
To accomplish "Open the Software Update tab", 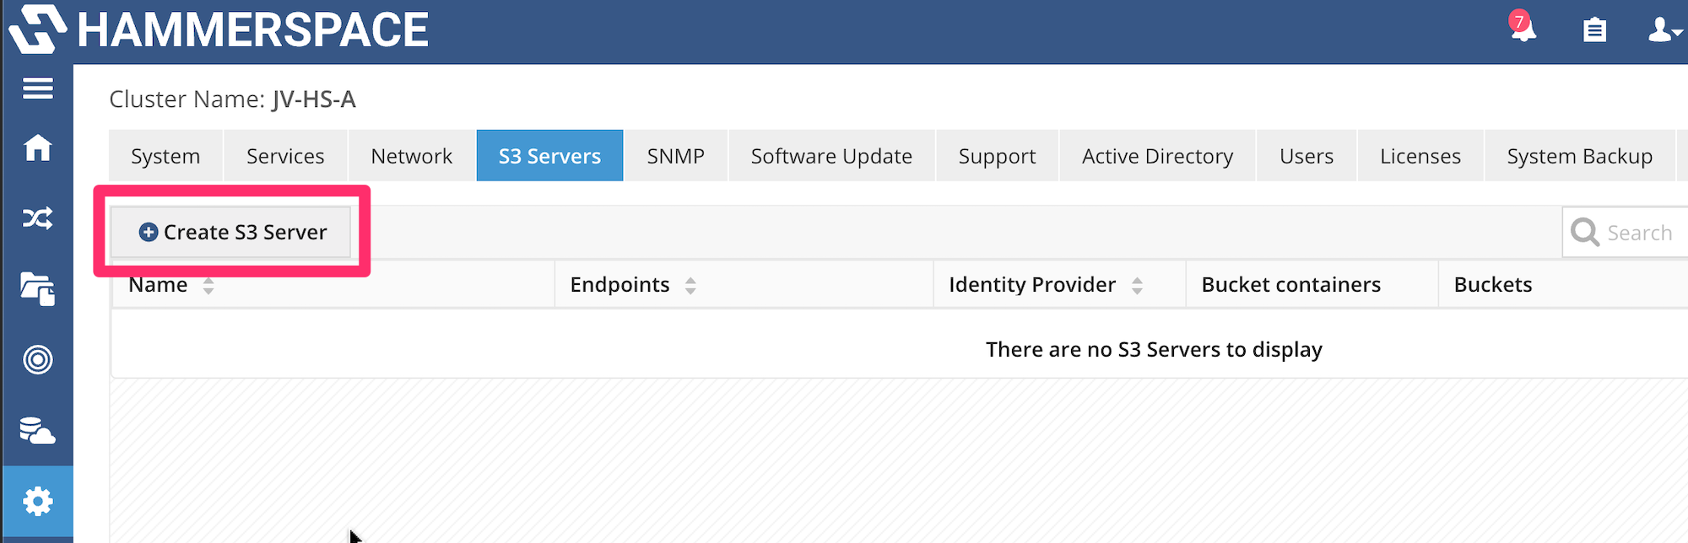I will [831, 156].
